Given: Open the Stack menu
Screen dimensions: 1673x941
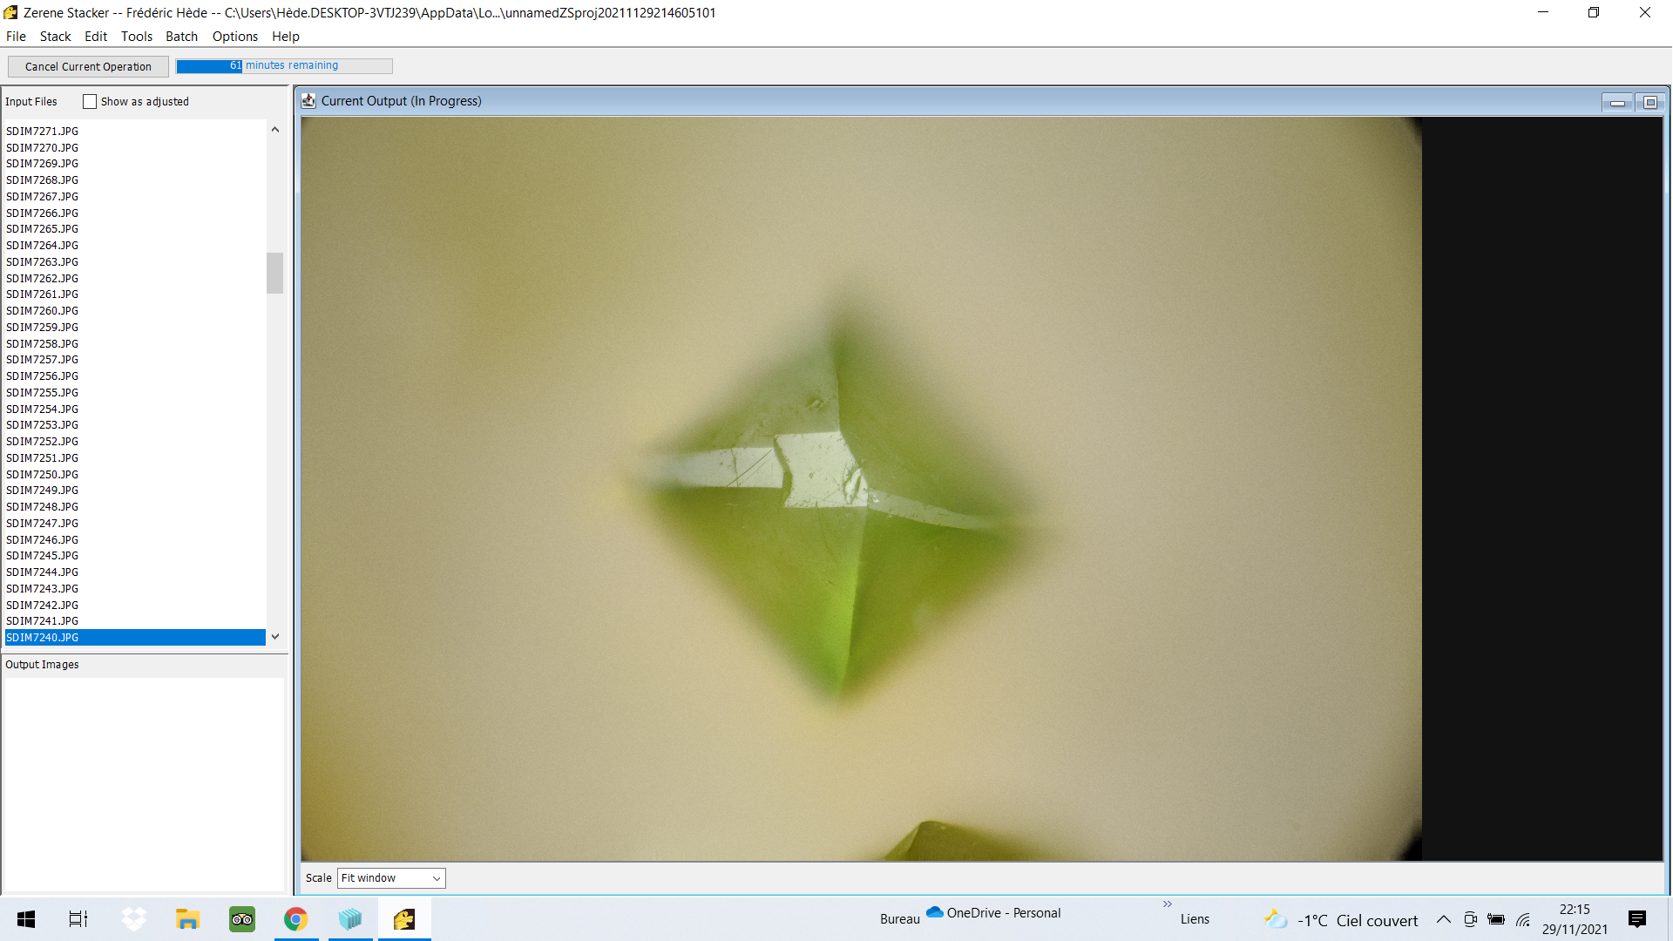Looking at the screenshot, I should point(55,37).
